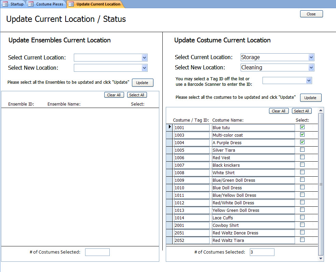The height and width of the screenshot is (272, 336).
Task: Check the Blue/Green Doll Dress checkbox
Action: pos(302,179)
